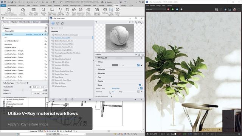Open Appearance Manager from ribbon
This screenshot has height=136, width=242.
[81, 12]
